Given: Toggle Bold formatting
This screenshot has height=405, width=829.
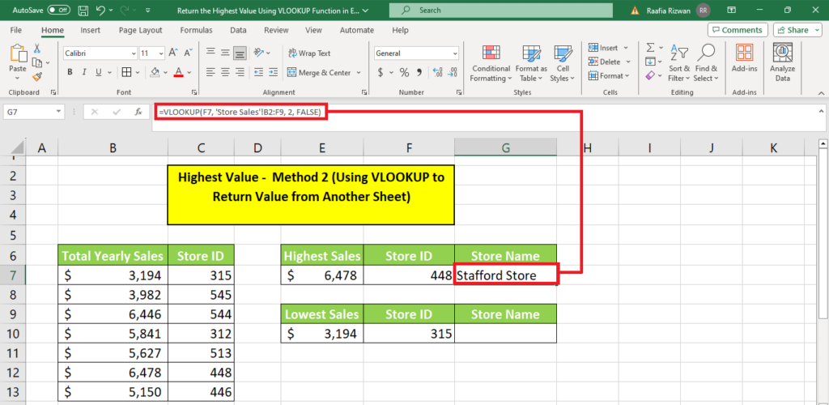Looking at the screenshot, I should 70,72.
